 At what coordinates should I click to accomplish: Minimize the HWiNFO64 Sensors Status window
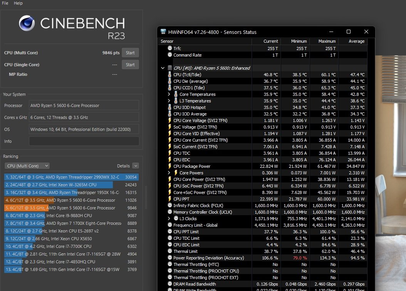[x=331, y=32]
